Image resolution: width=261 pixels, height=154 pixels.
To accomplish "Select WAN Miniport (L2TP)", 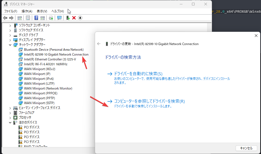I will pos(39,84).
